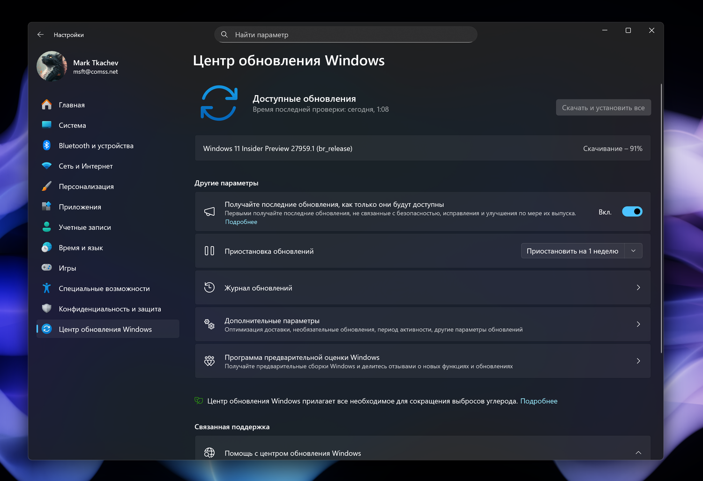
Task: Open Сеть и Интернет via its globe icon
Action: (x=46, y=166)
